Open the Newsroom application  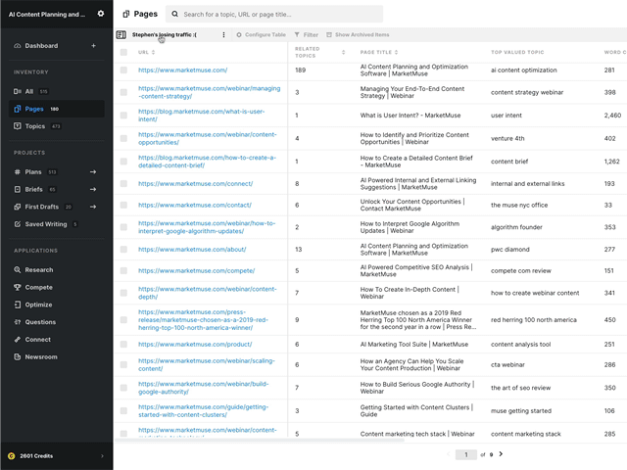pyautogui.click(x=41, y=356)
